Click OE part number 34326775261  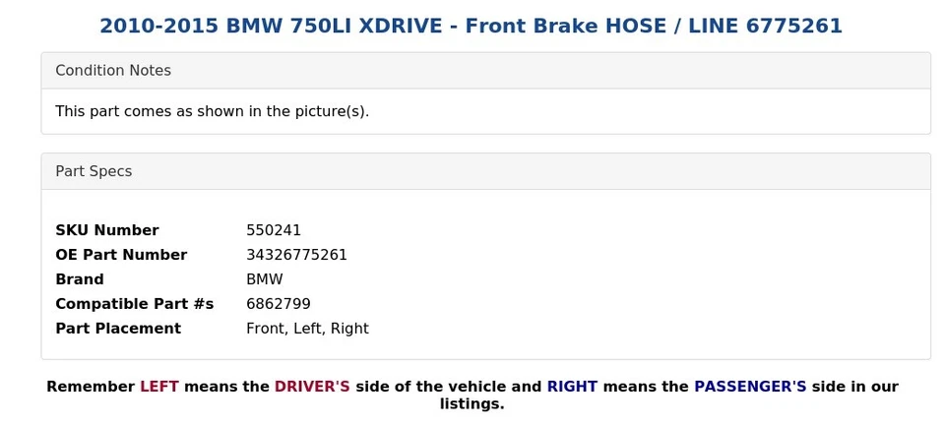(x=296, y=255)
